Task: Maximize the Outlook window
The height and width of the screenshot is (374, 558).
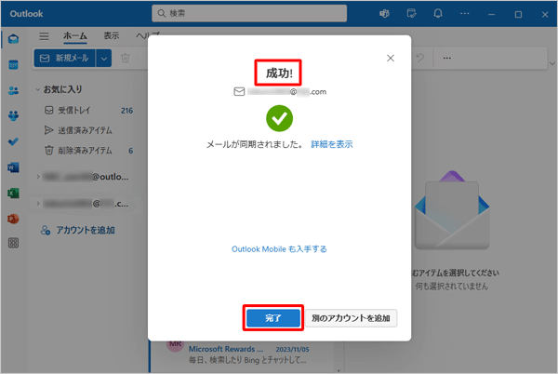Action: (518, 14)
